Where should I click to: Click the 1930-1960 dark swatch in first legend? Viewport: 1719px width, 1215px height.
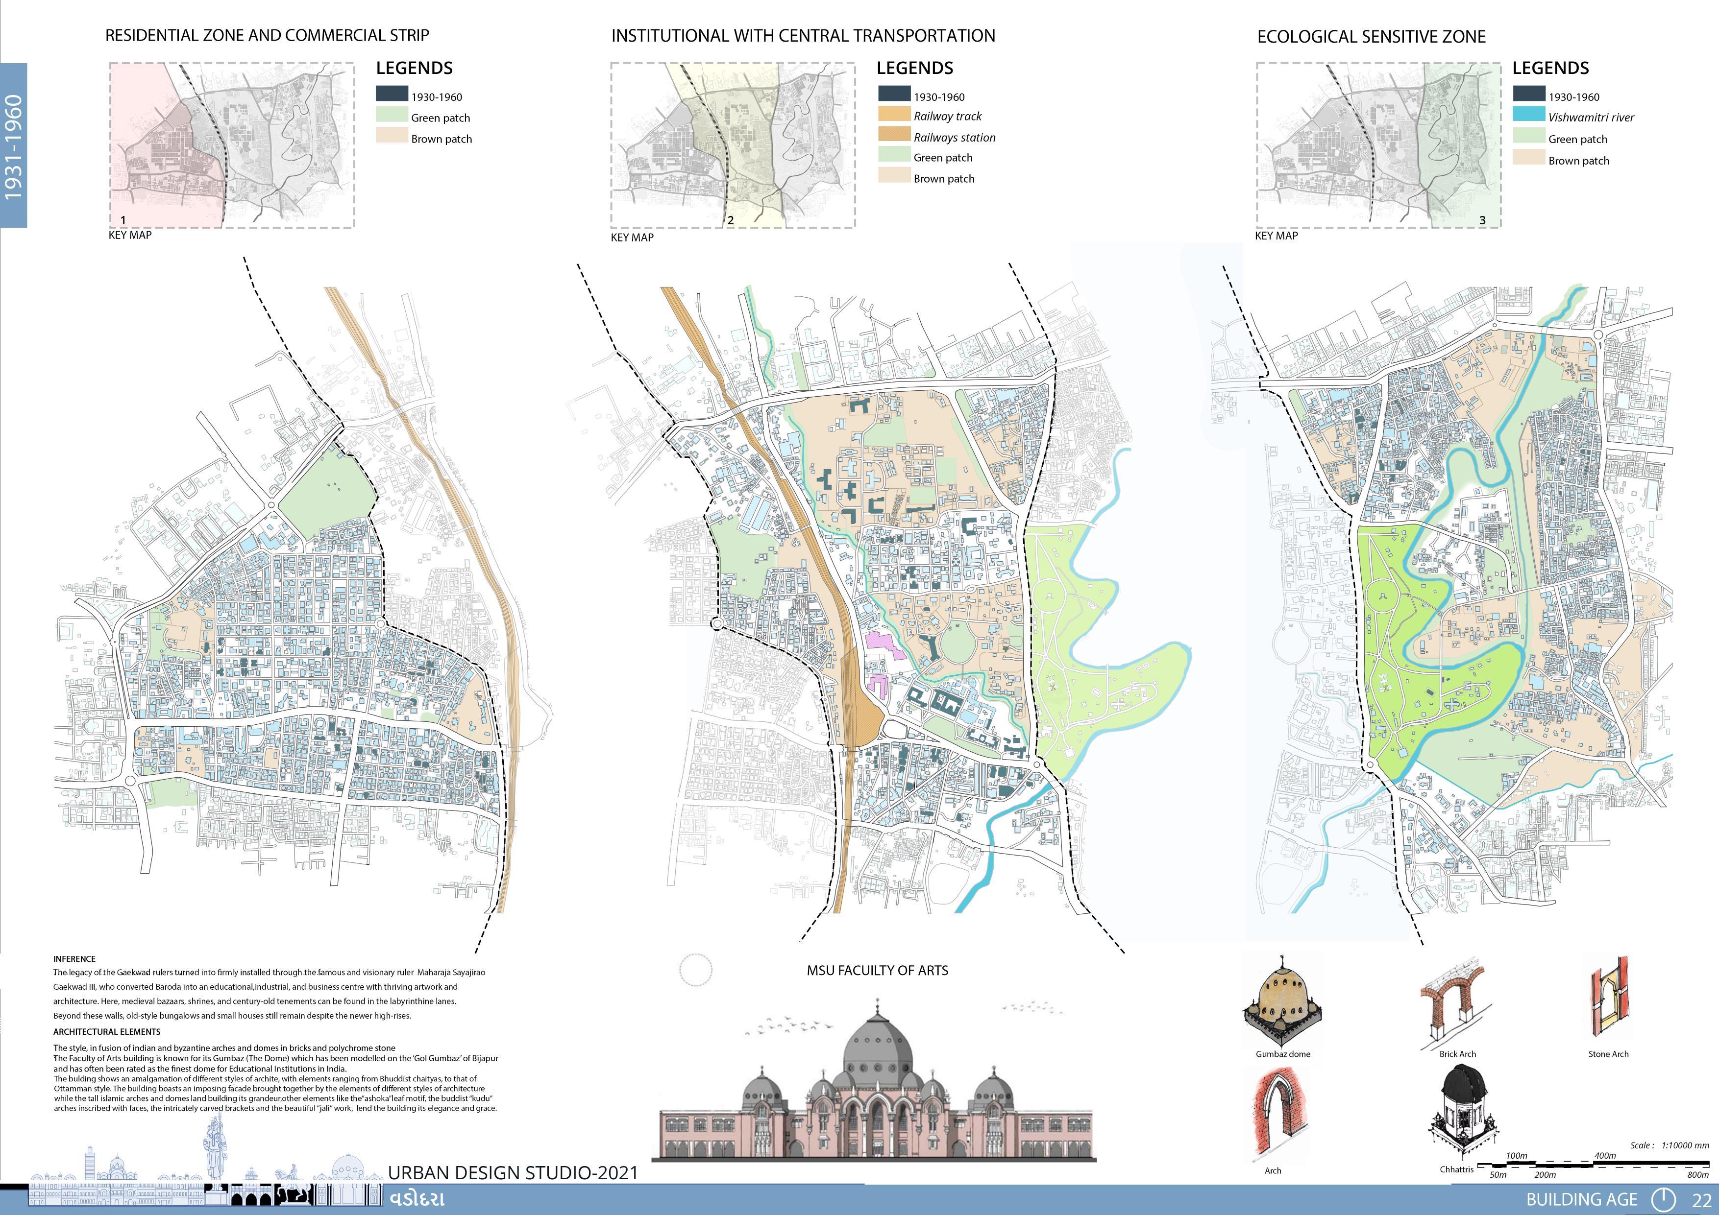[x=392, y=94]
